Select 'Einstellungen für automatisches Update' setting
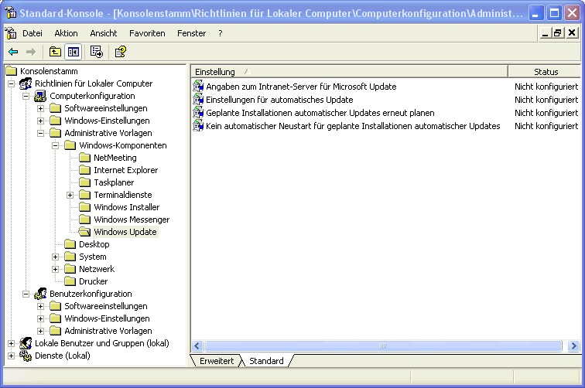This screenshot has height=388, width=585. click(x=279, y=100)
